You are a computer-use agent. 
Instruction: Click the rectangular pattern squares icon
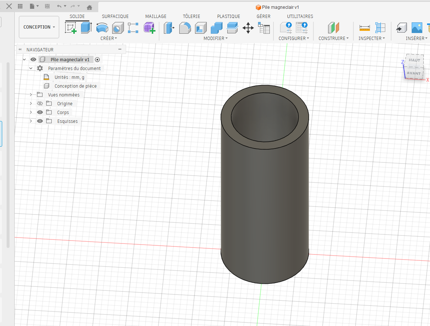point(133,28)
